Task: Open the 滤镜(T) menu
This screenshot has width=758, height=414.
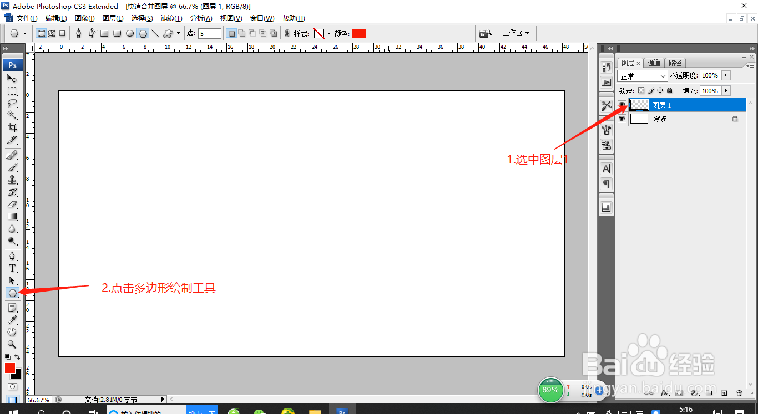Action: 171,18
